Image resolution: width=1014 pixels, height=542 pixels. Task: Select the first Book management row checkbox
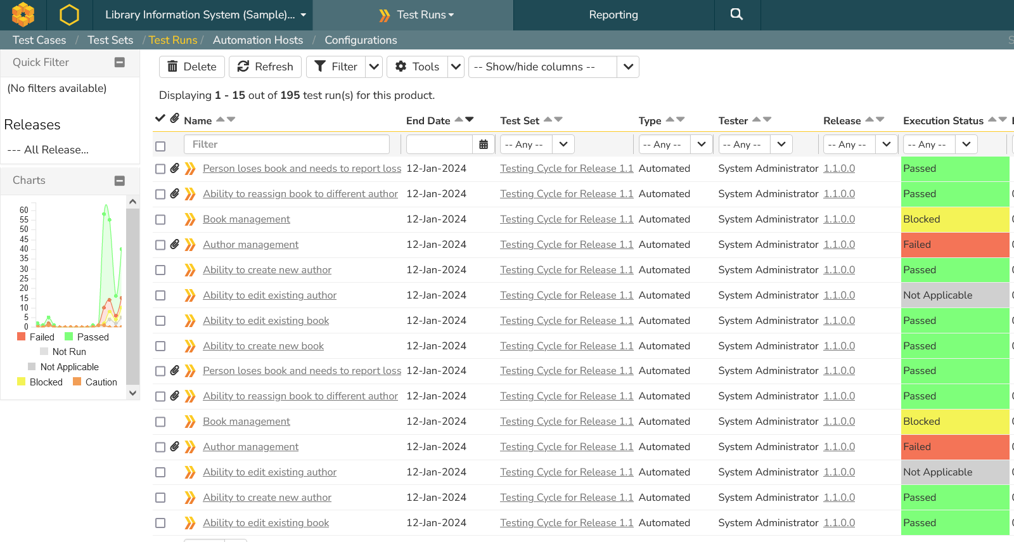pos(160,219)
